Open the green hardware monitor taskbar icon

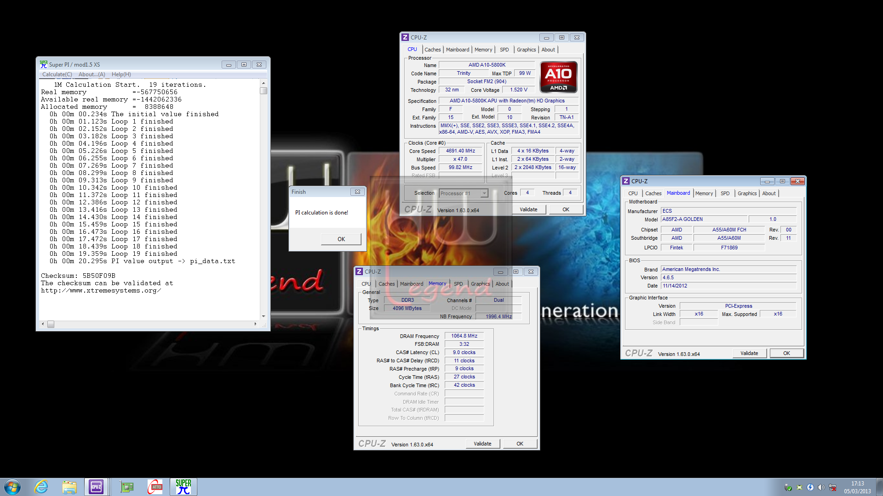126,487
